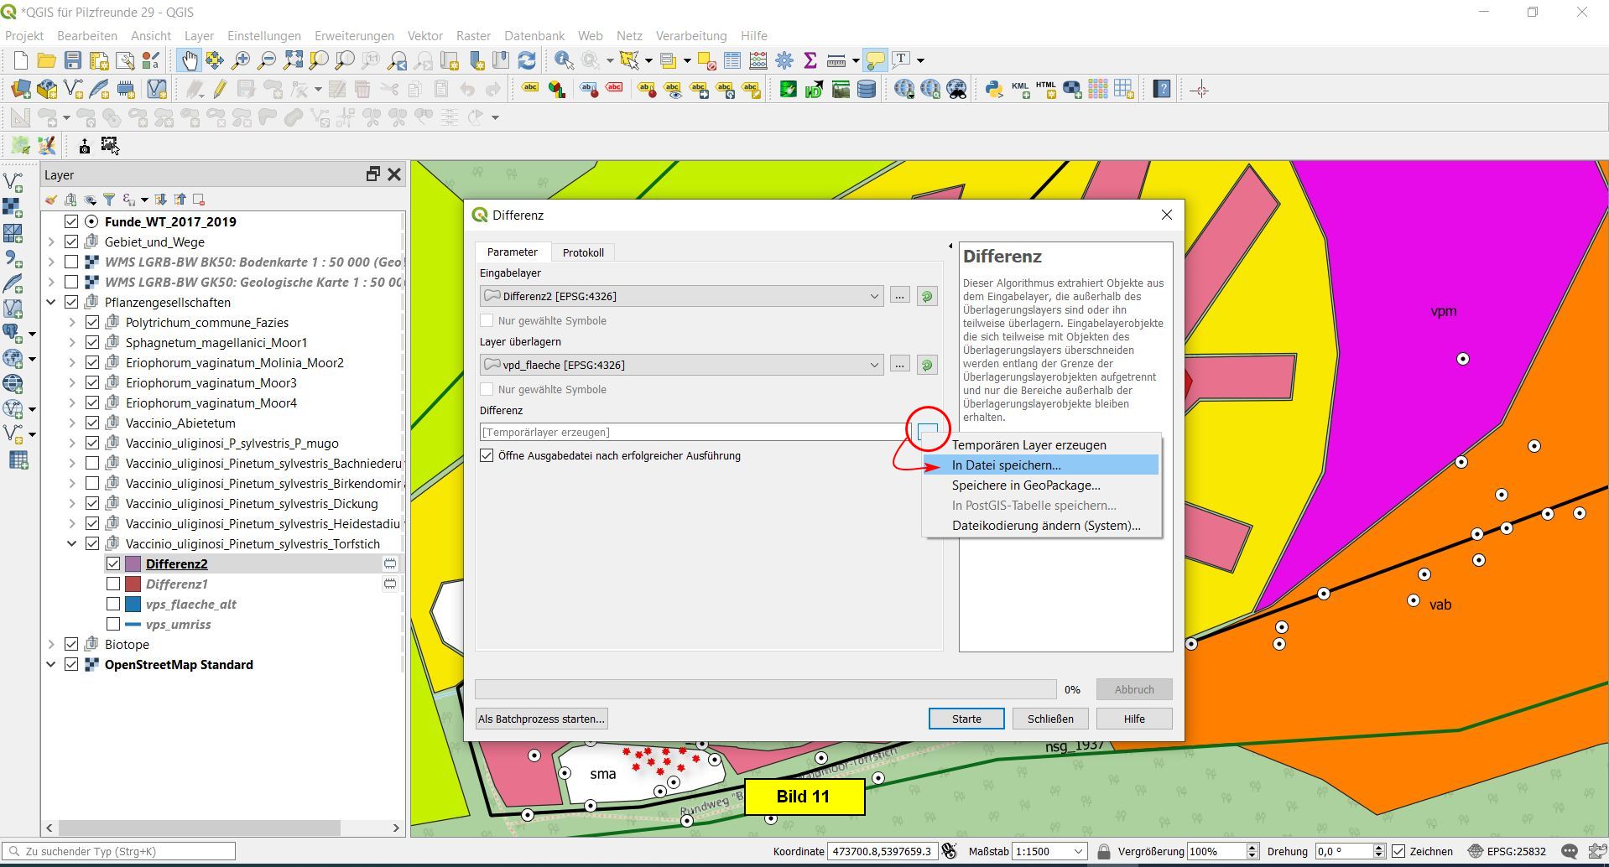Switch to the Protokoll tab
Screen dimensions: 1609x867
tap(583, 252)
